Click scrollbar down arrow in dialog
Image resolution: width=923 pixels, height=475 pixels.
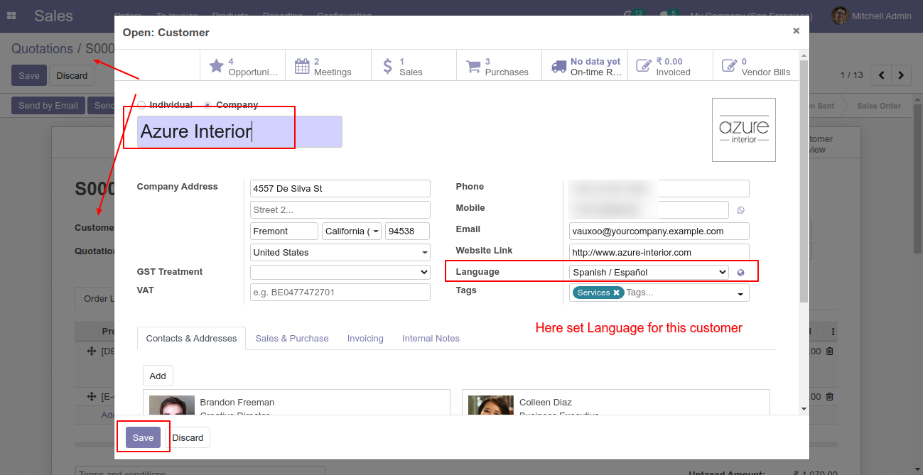(804, 409)
